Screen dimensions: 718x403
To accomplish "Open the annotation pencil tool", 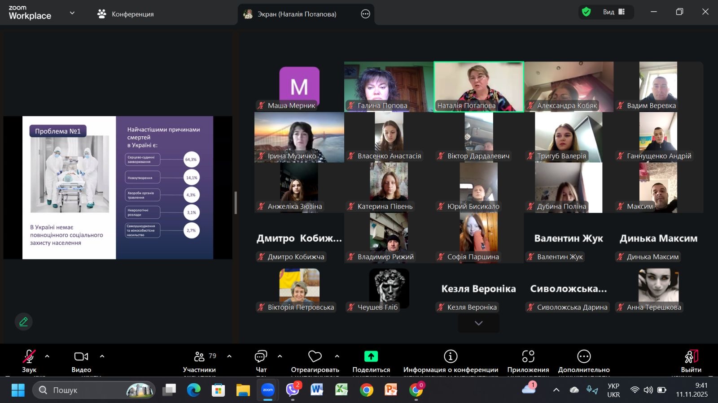I will 23,321.
